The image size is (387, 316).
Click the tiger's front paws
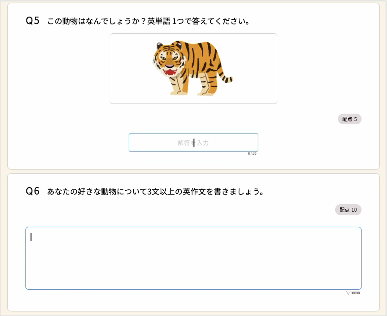click(x=179, y=93)
